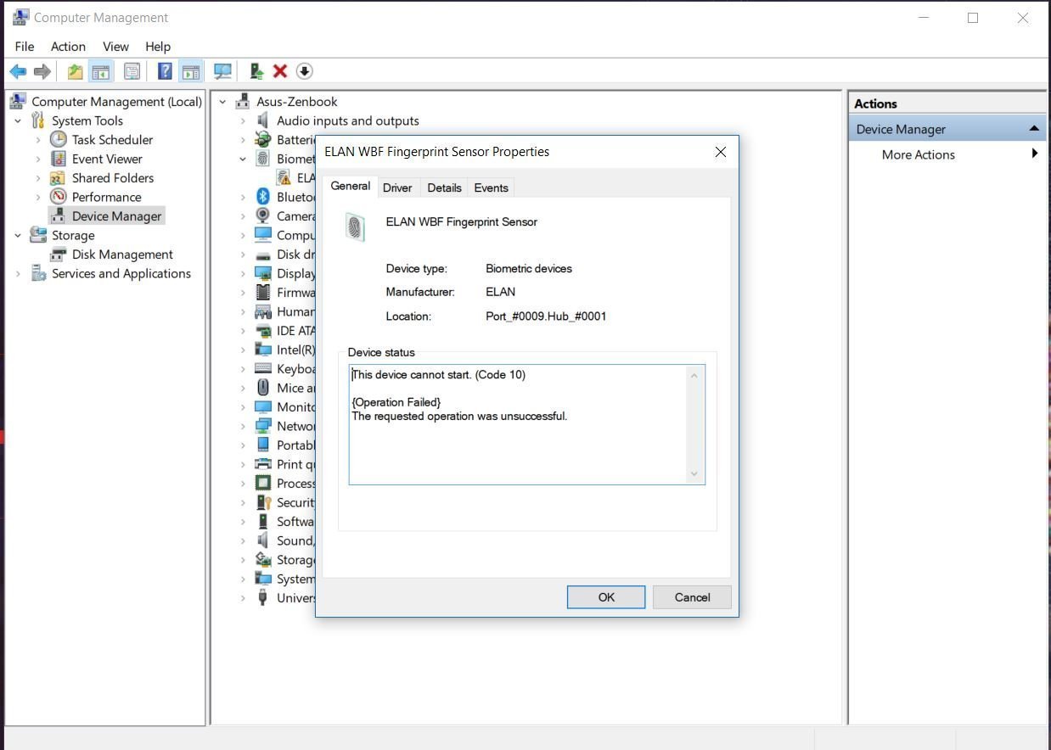This screenshot has height=750, width=1051.
Task: Open the Action menu
Action: pyautogui.click(x=68, y=46)
